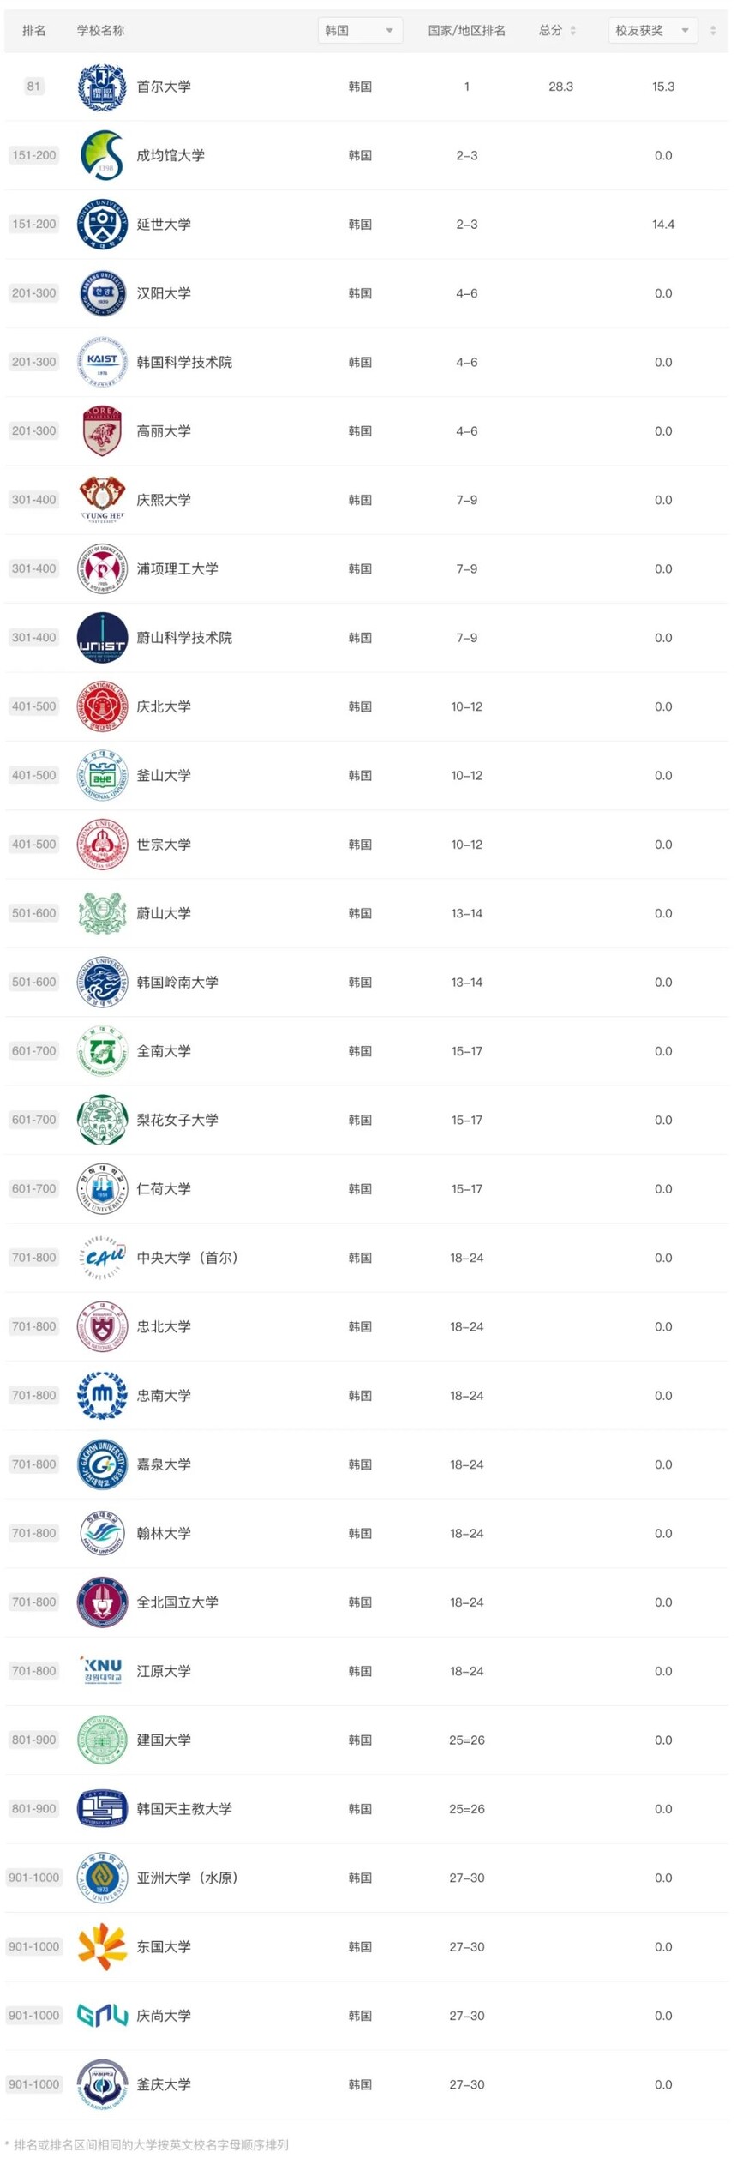This screenshot has width=737, height=2170.
Task: Click the KNU Kangwon University logo
Action: click(102, 1671)
